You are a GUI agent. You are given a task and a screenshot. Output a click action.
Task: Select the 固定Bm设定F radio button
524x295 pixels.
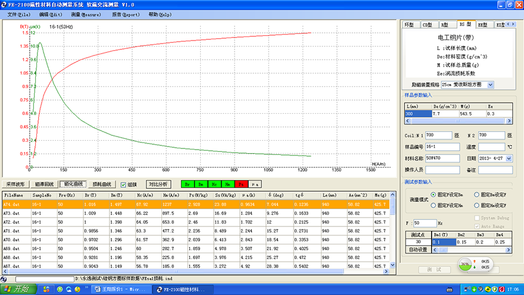coord(476,194)
